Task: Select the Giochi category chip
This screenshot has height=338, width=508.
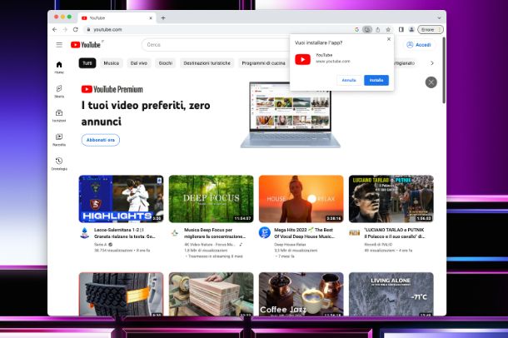Action: (x=165, y=63)
